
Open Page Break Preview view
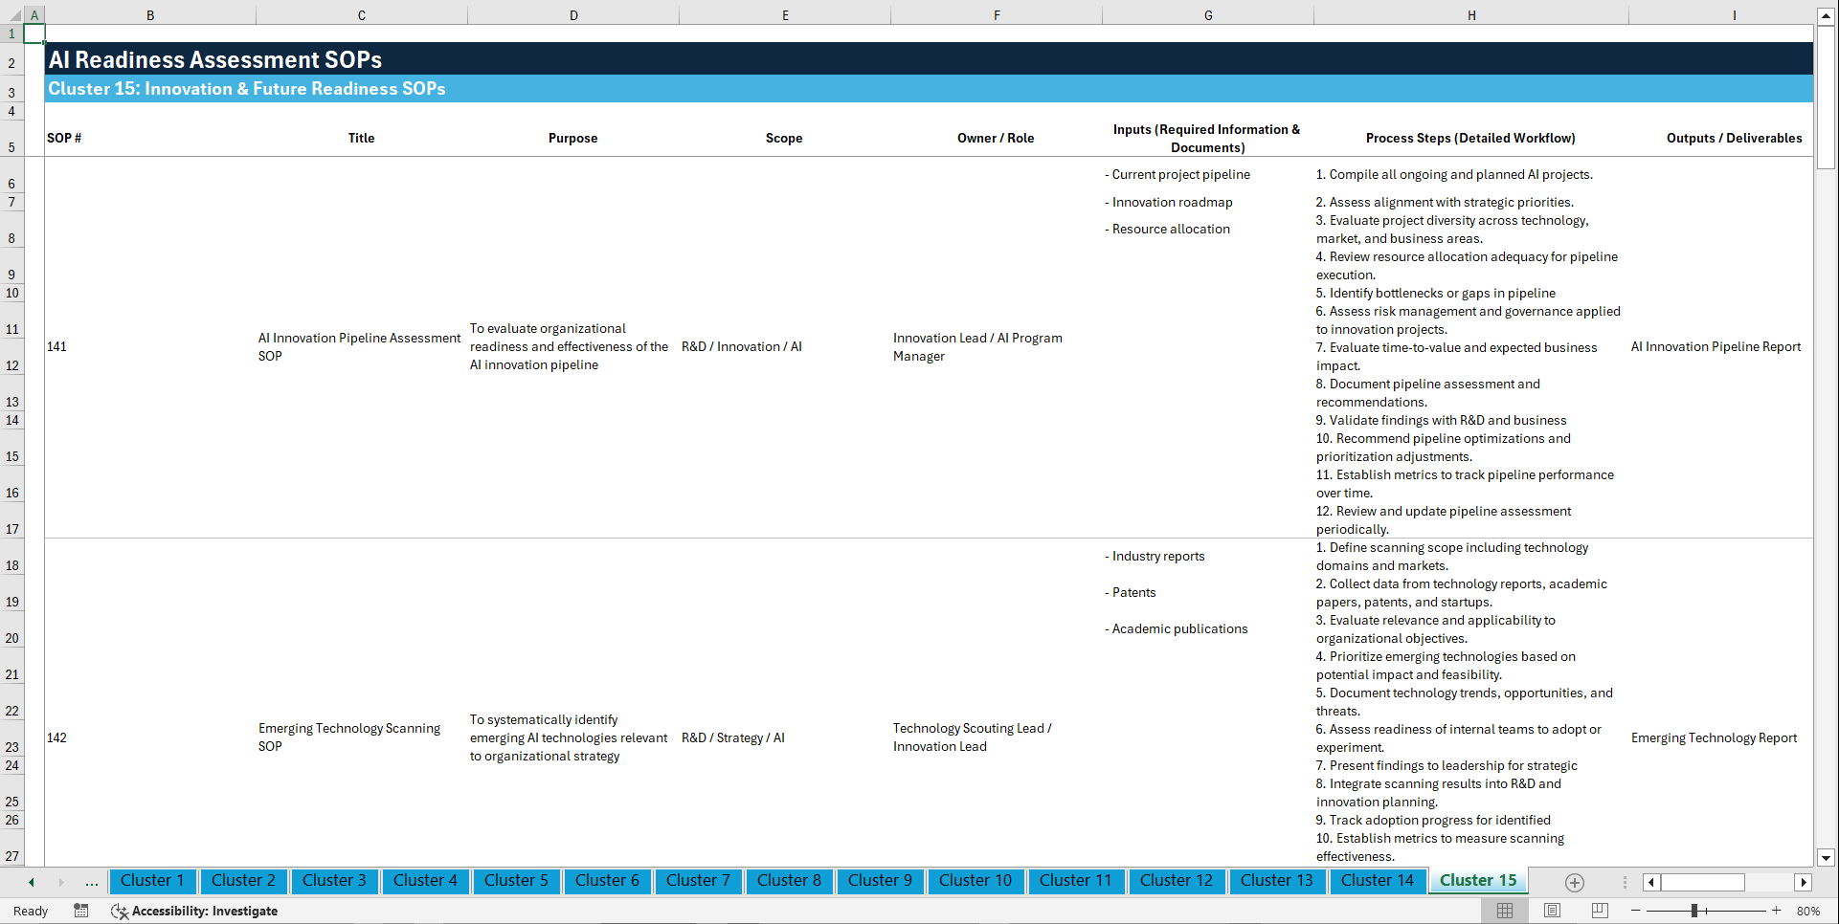[1598, 911]
